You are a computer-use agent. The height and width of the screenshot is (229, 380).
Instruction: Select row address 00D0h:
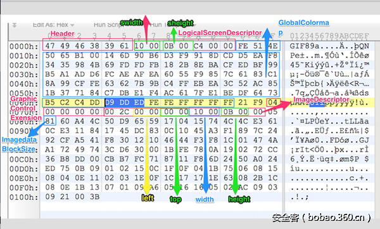click(x=24, y=169)
